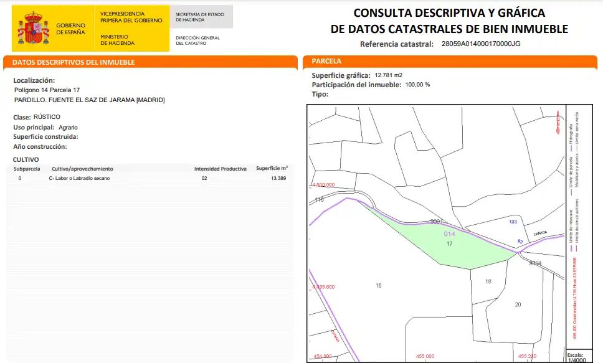Screen dimensions: 603x363
Task: Click the "12.781 m2" graphic surface value
Action: click(x=389, y=75)
